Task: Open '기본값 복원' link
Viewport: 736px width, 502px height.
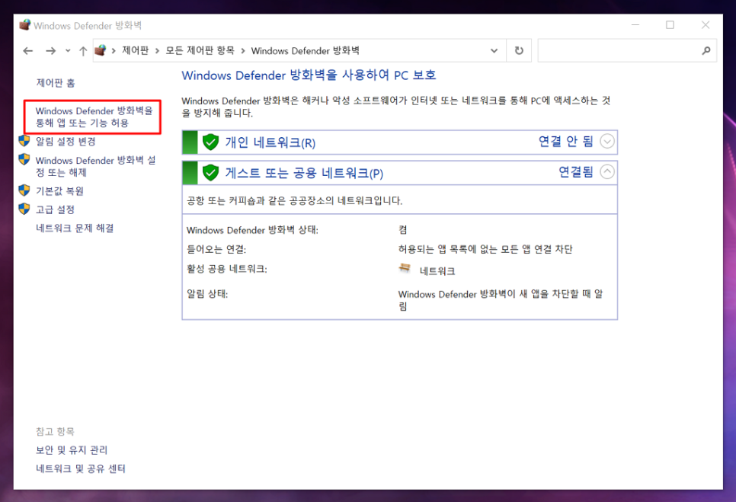Action: coord(59,191)
